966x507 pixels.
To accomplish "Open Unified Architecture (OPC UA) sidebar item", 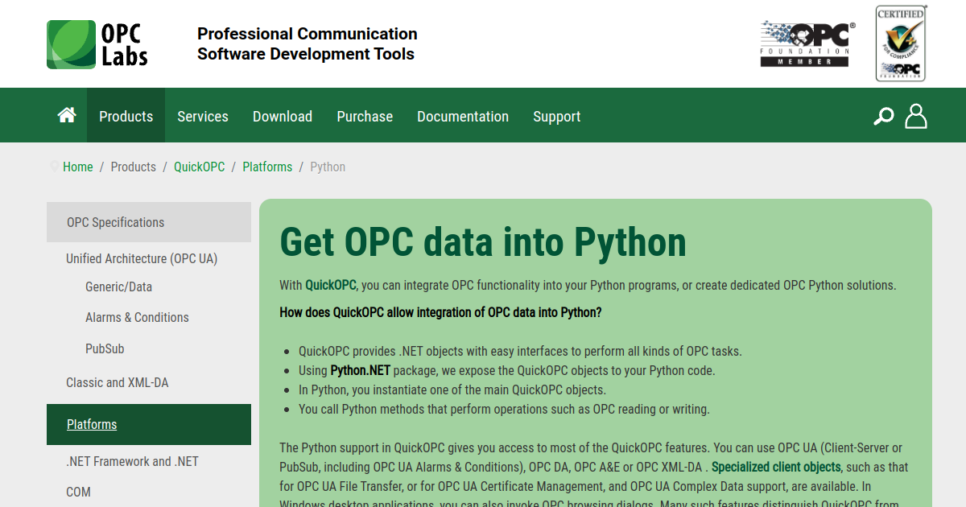I will tap(142, 258).
